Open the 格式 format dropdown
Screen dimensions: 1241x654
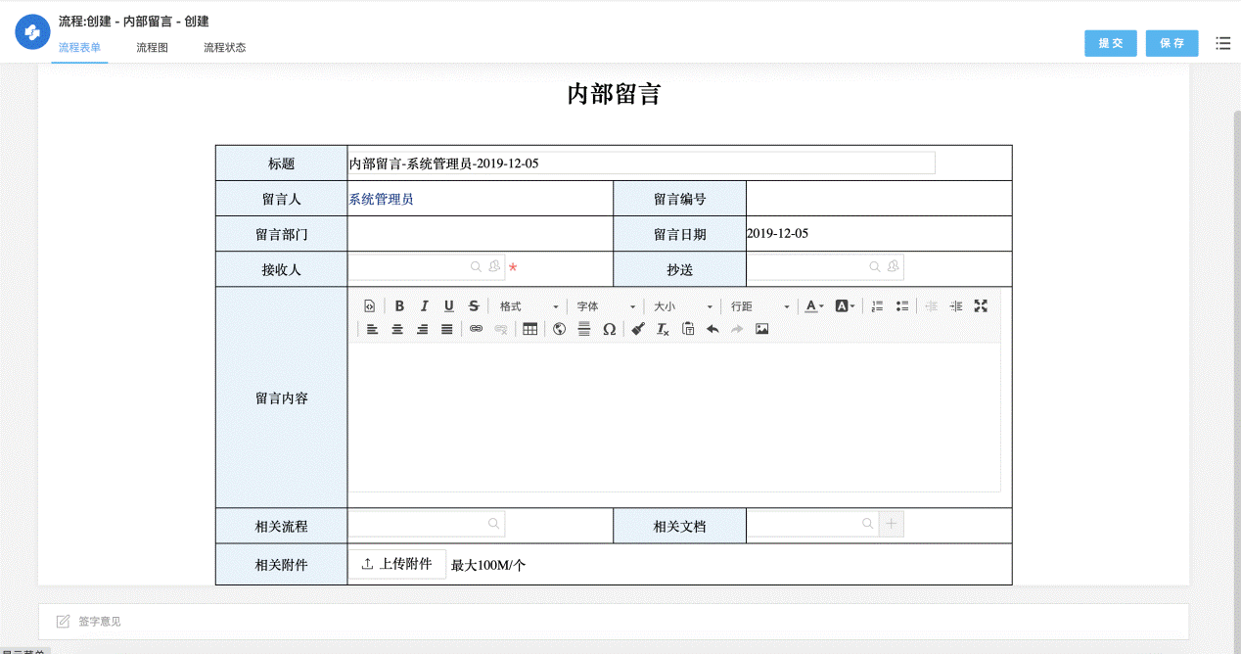(529, 306)
